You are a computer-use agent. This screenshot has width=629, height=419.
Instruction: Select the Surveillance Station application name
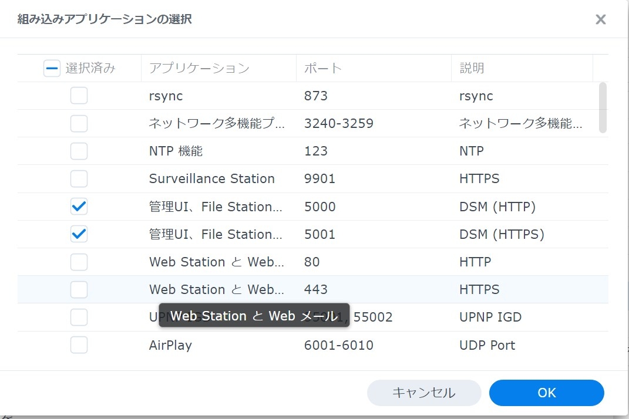coord(212,178)
